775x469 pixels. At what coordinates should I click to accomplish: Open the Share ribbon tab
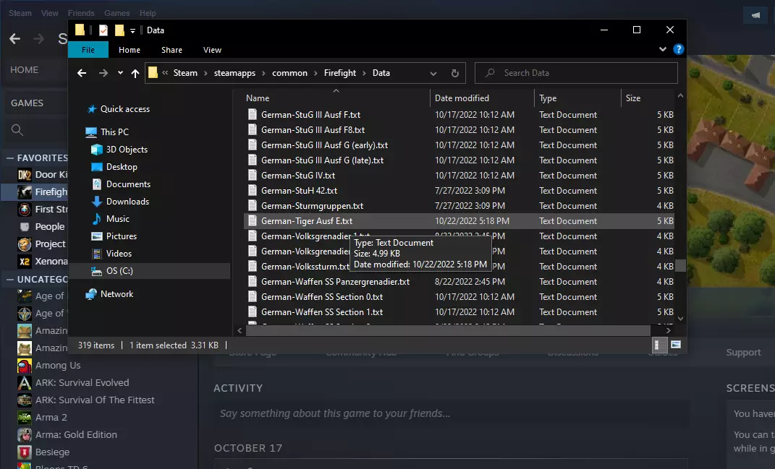pos(171,50)
